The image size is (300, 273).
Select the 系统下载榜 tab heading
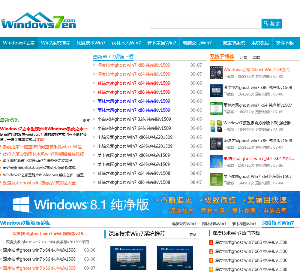coord(222,57)
